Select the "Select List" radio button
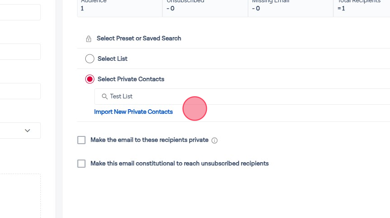 pyautogui.click(x=90, y=59)
